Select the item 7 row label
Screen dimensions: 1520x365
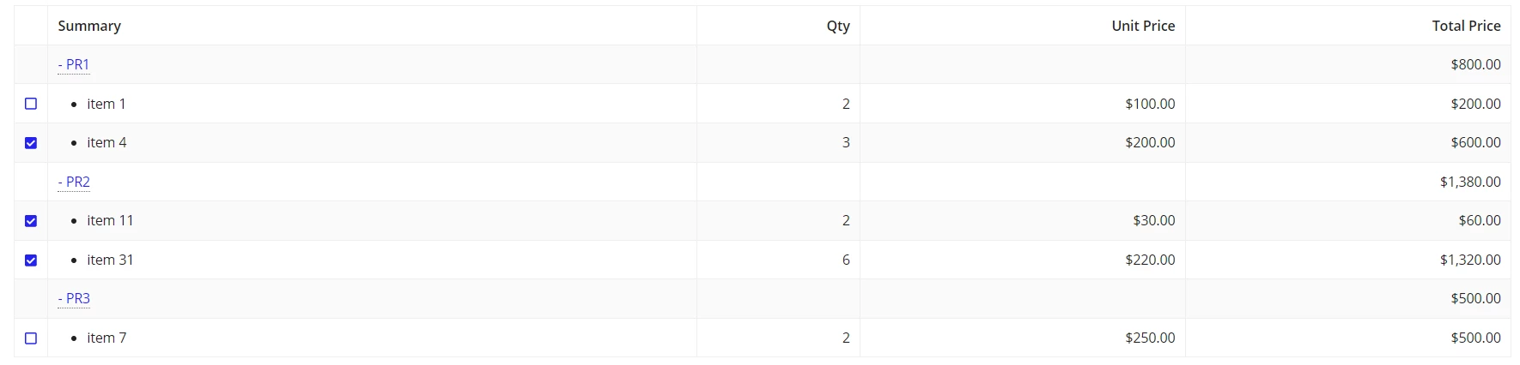click(x=106, y=338)
